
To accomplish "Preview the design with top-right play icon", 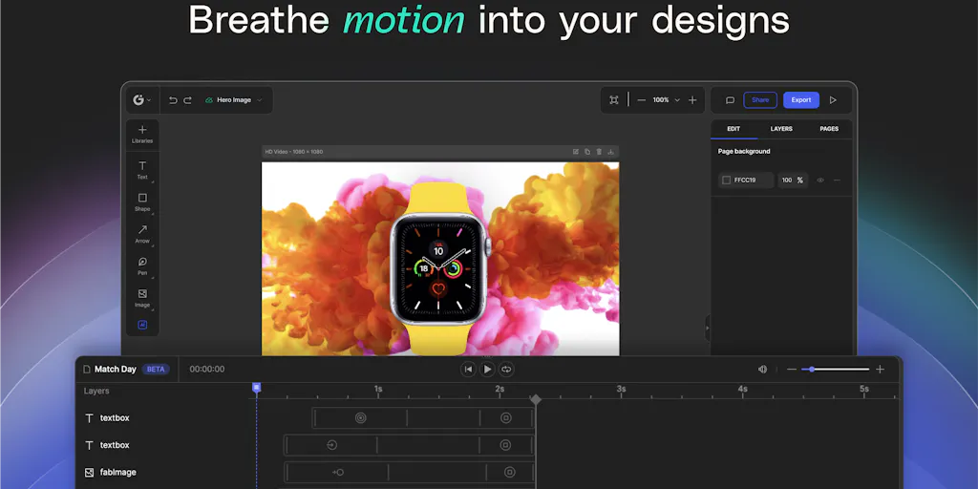I will (x=833, y=99).
